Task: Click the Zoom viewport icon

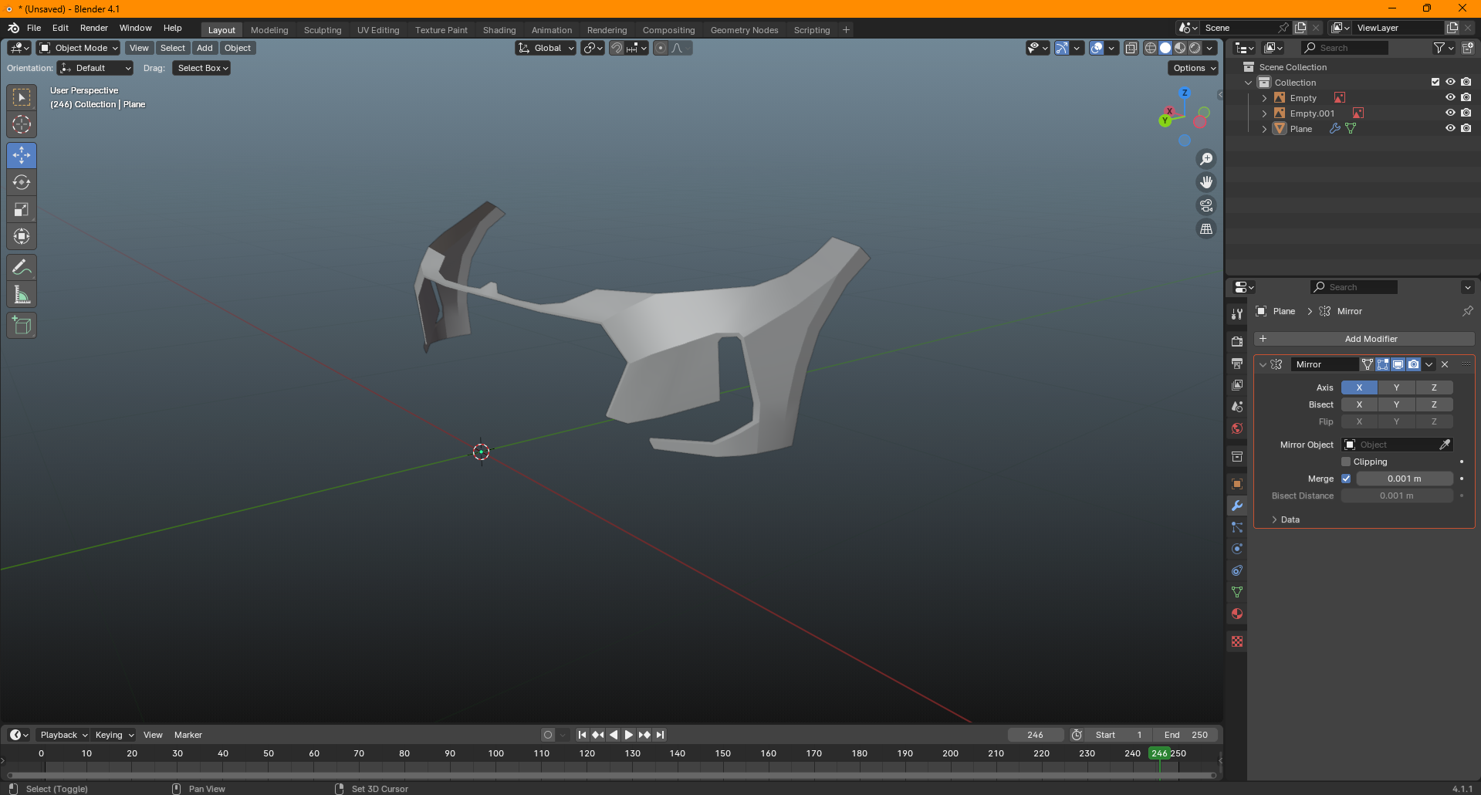Action: pos(1206,159)
